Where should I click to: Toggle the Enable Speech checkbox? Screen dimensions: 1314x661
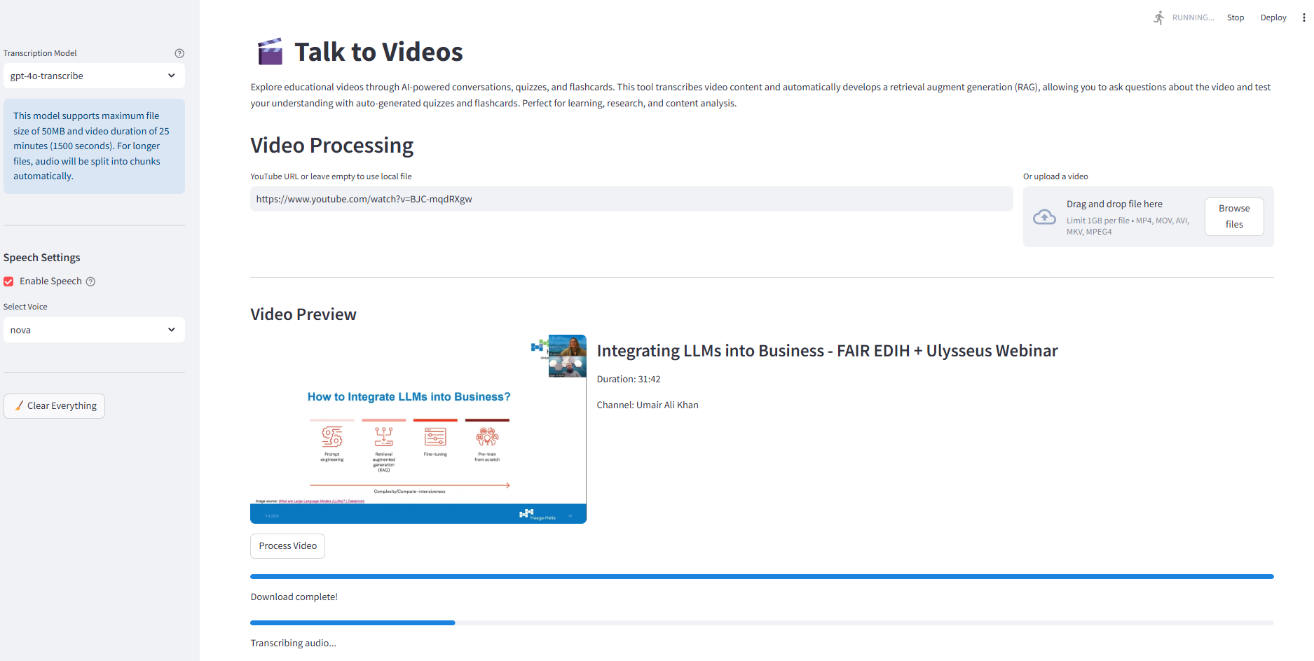click(x=8, y=281)
